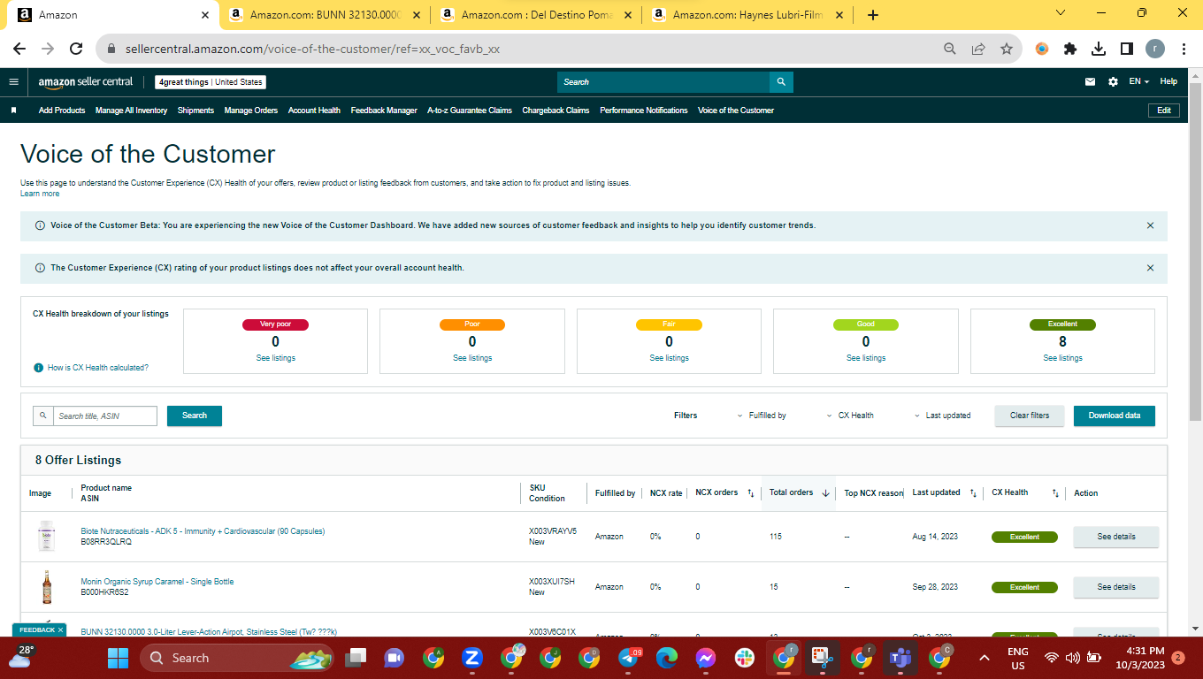Expand the Fulfilled by filter
The image size is (1203, 679).
[x=762, y=416]
